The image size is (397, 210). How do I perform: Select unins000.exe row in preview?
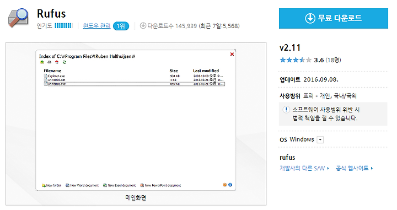point(134,84)
